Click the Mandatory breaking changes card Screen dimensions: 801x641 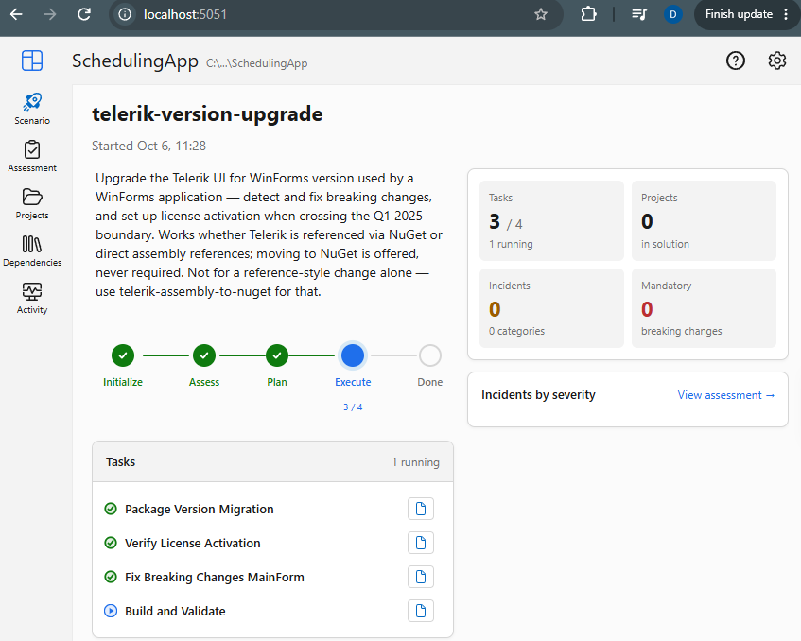[x=704, y=308]
